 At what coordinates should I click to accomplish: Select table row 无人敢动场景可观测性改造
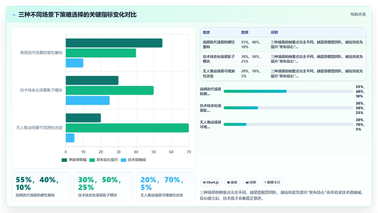pyautogui.click(x=283, y=73)
